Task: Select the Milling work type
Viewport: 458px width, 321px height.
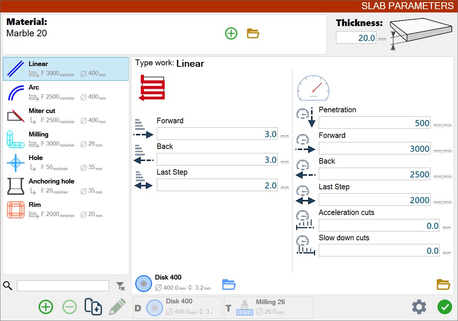Action: point(66,139)
